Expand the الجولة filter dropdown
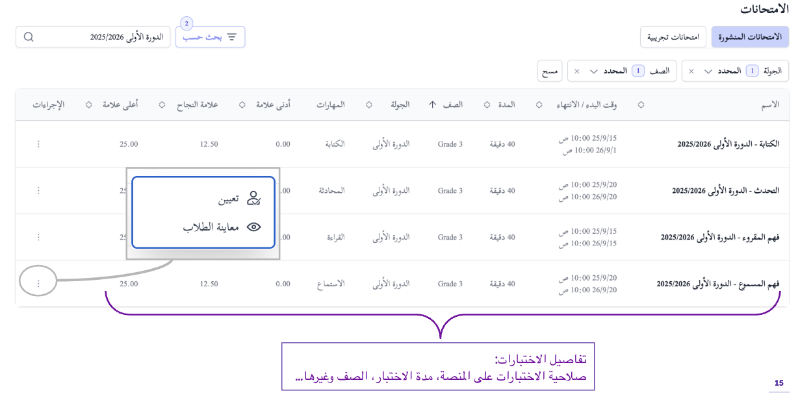 coord(708,71)
